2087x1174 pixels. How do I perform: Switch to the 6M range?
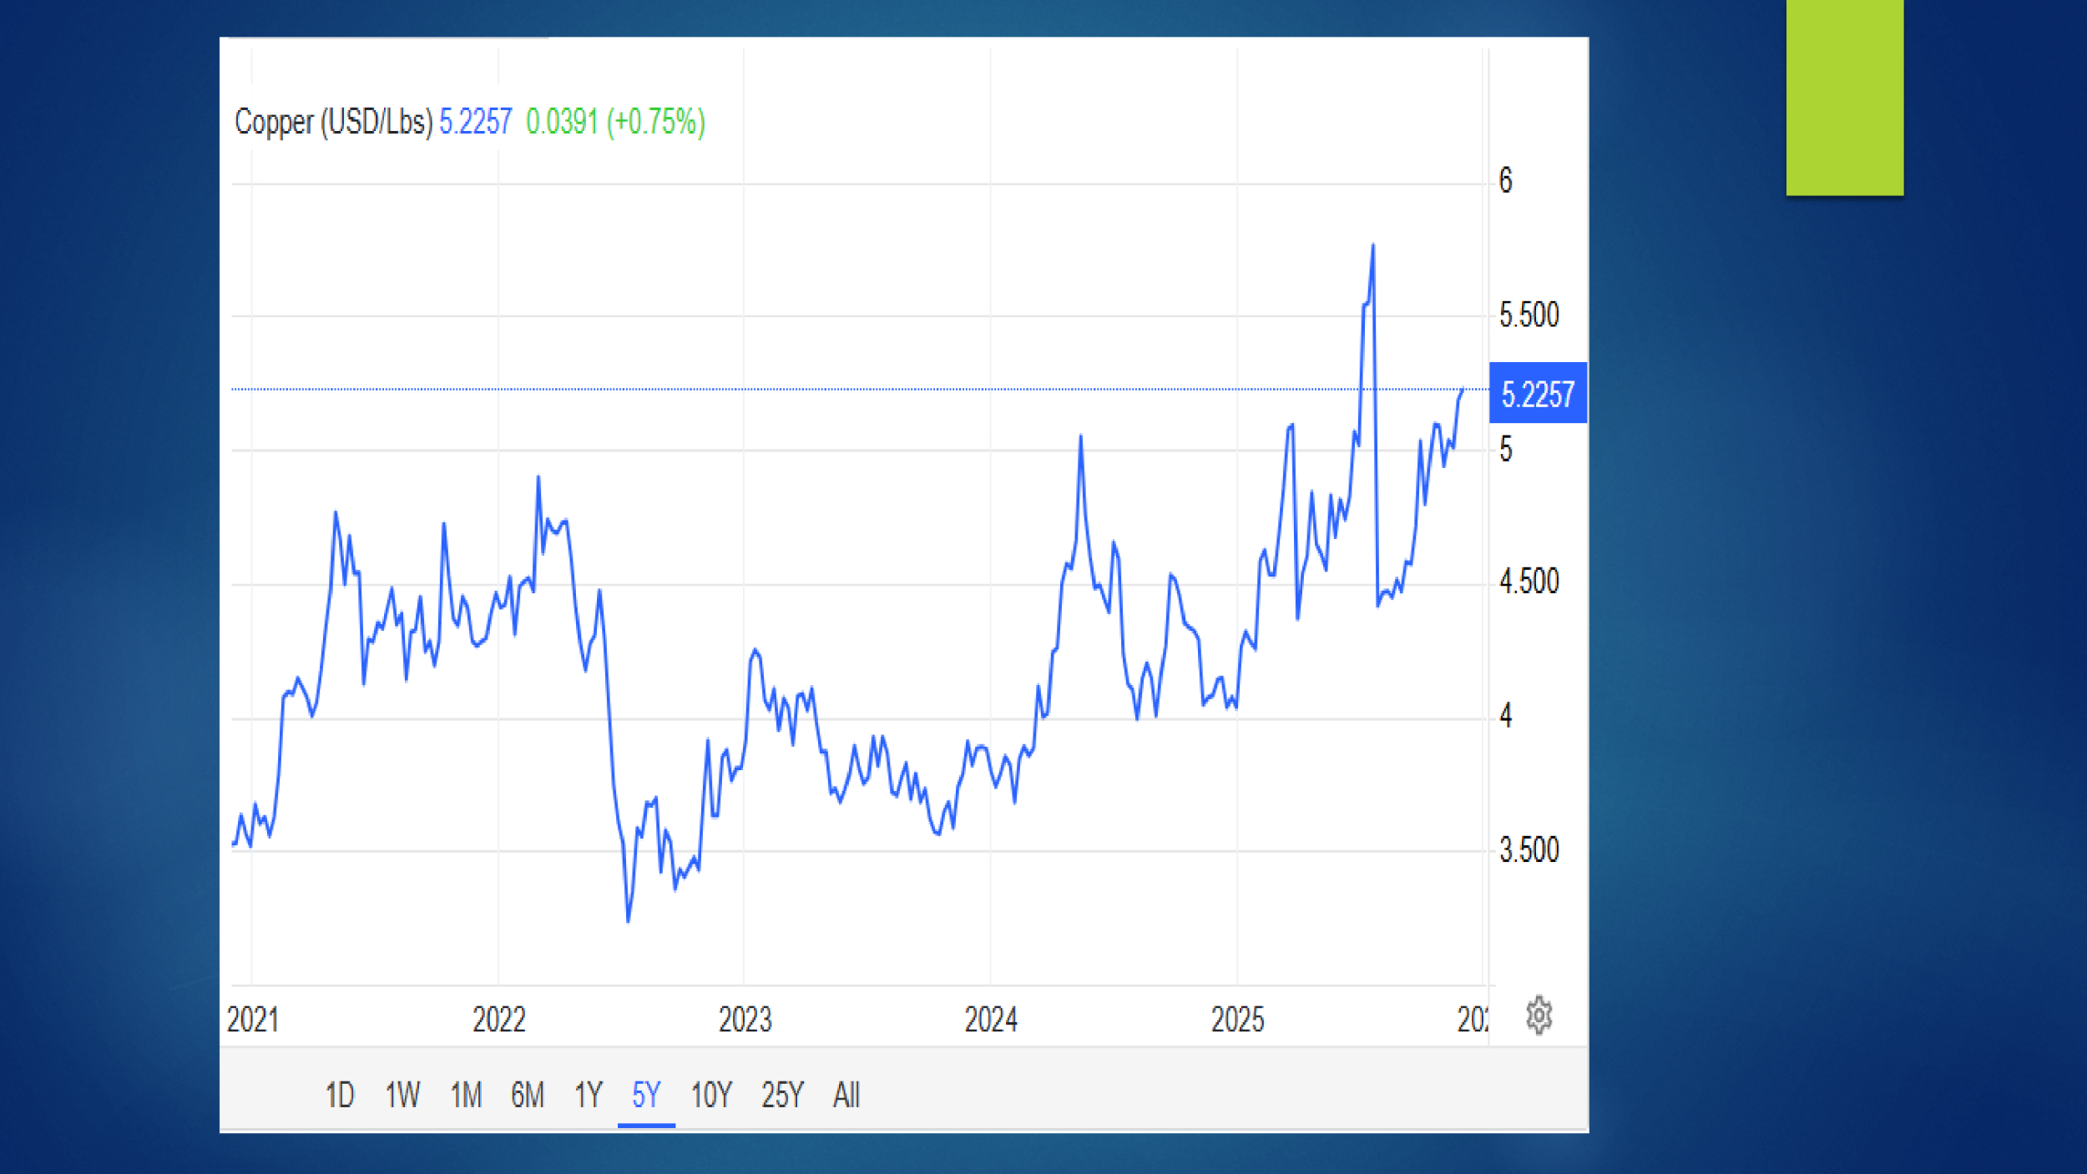528,1095
